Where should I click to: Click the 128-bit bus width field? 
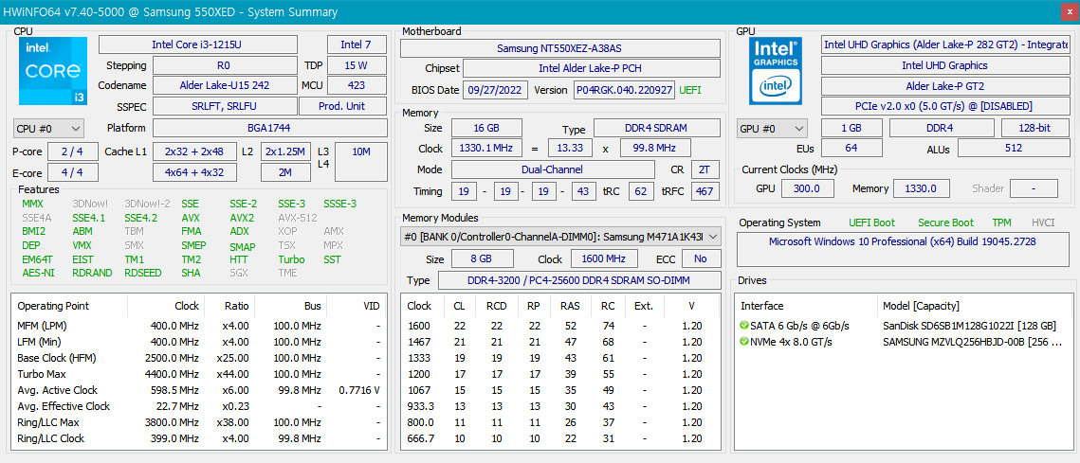[1035, 128]
